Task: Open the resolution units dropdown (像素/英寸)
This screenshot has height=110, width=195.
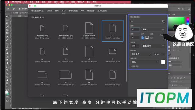Action: (153, 46)
